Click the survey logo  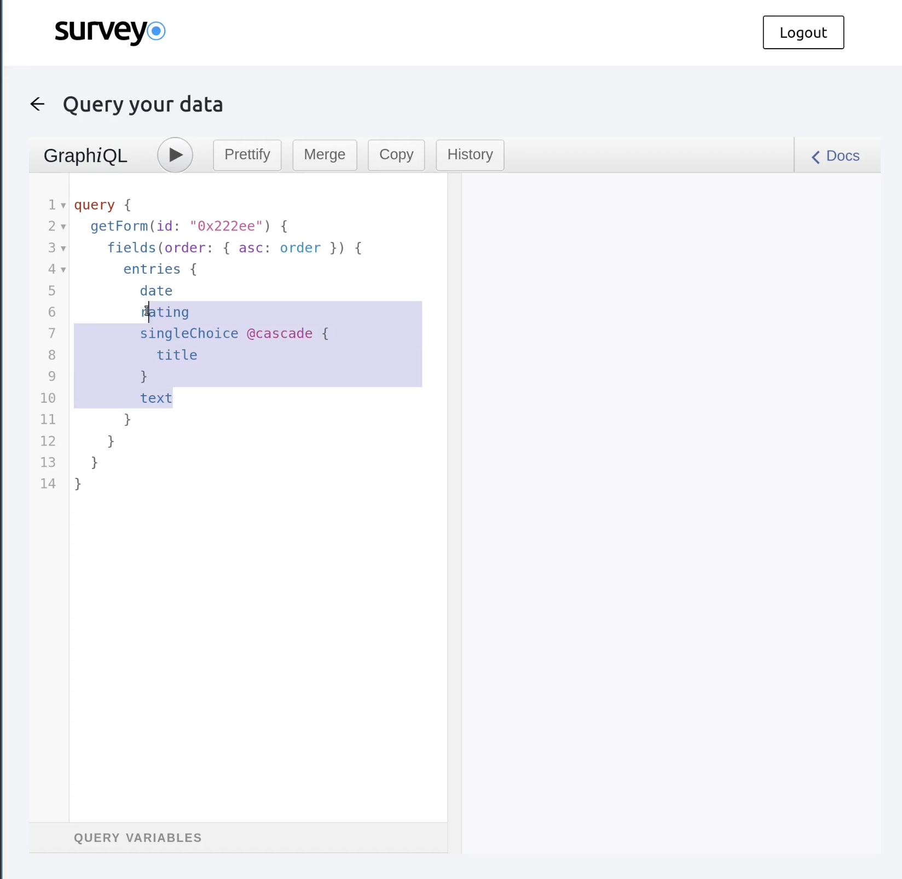[109, 32]
